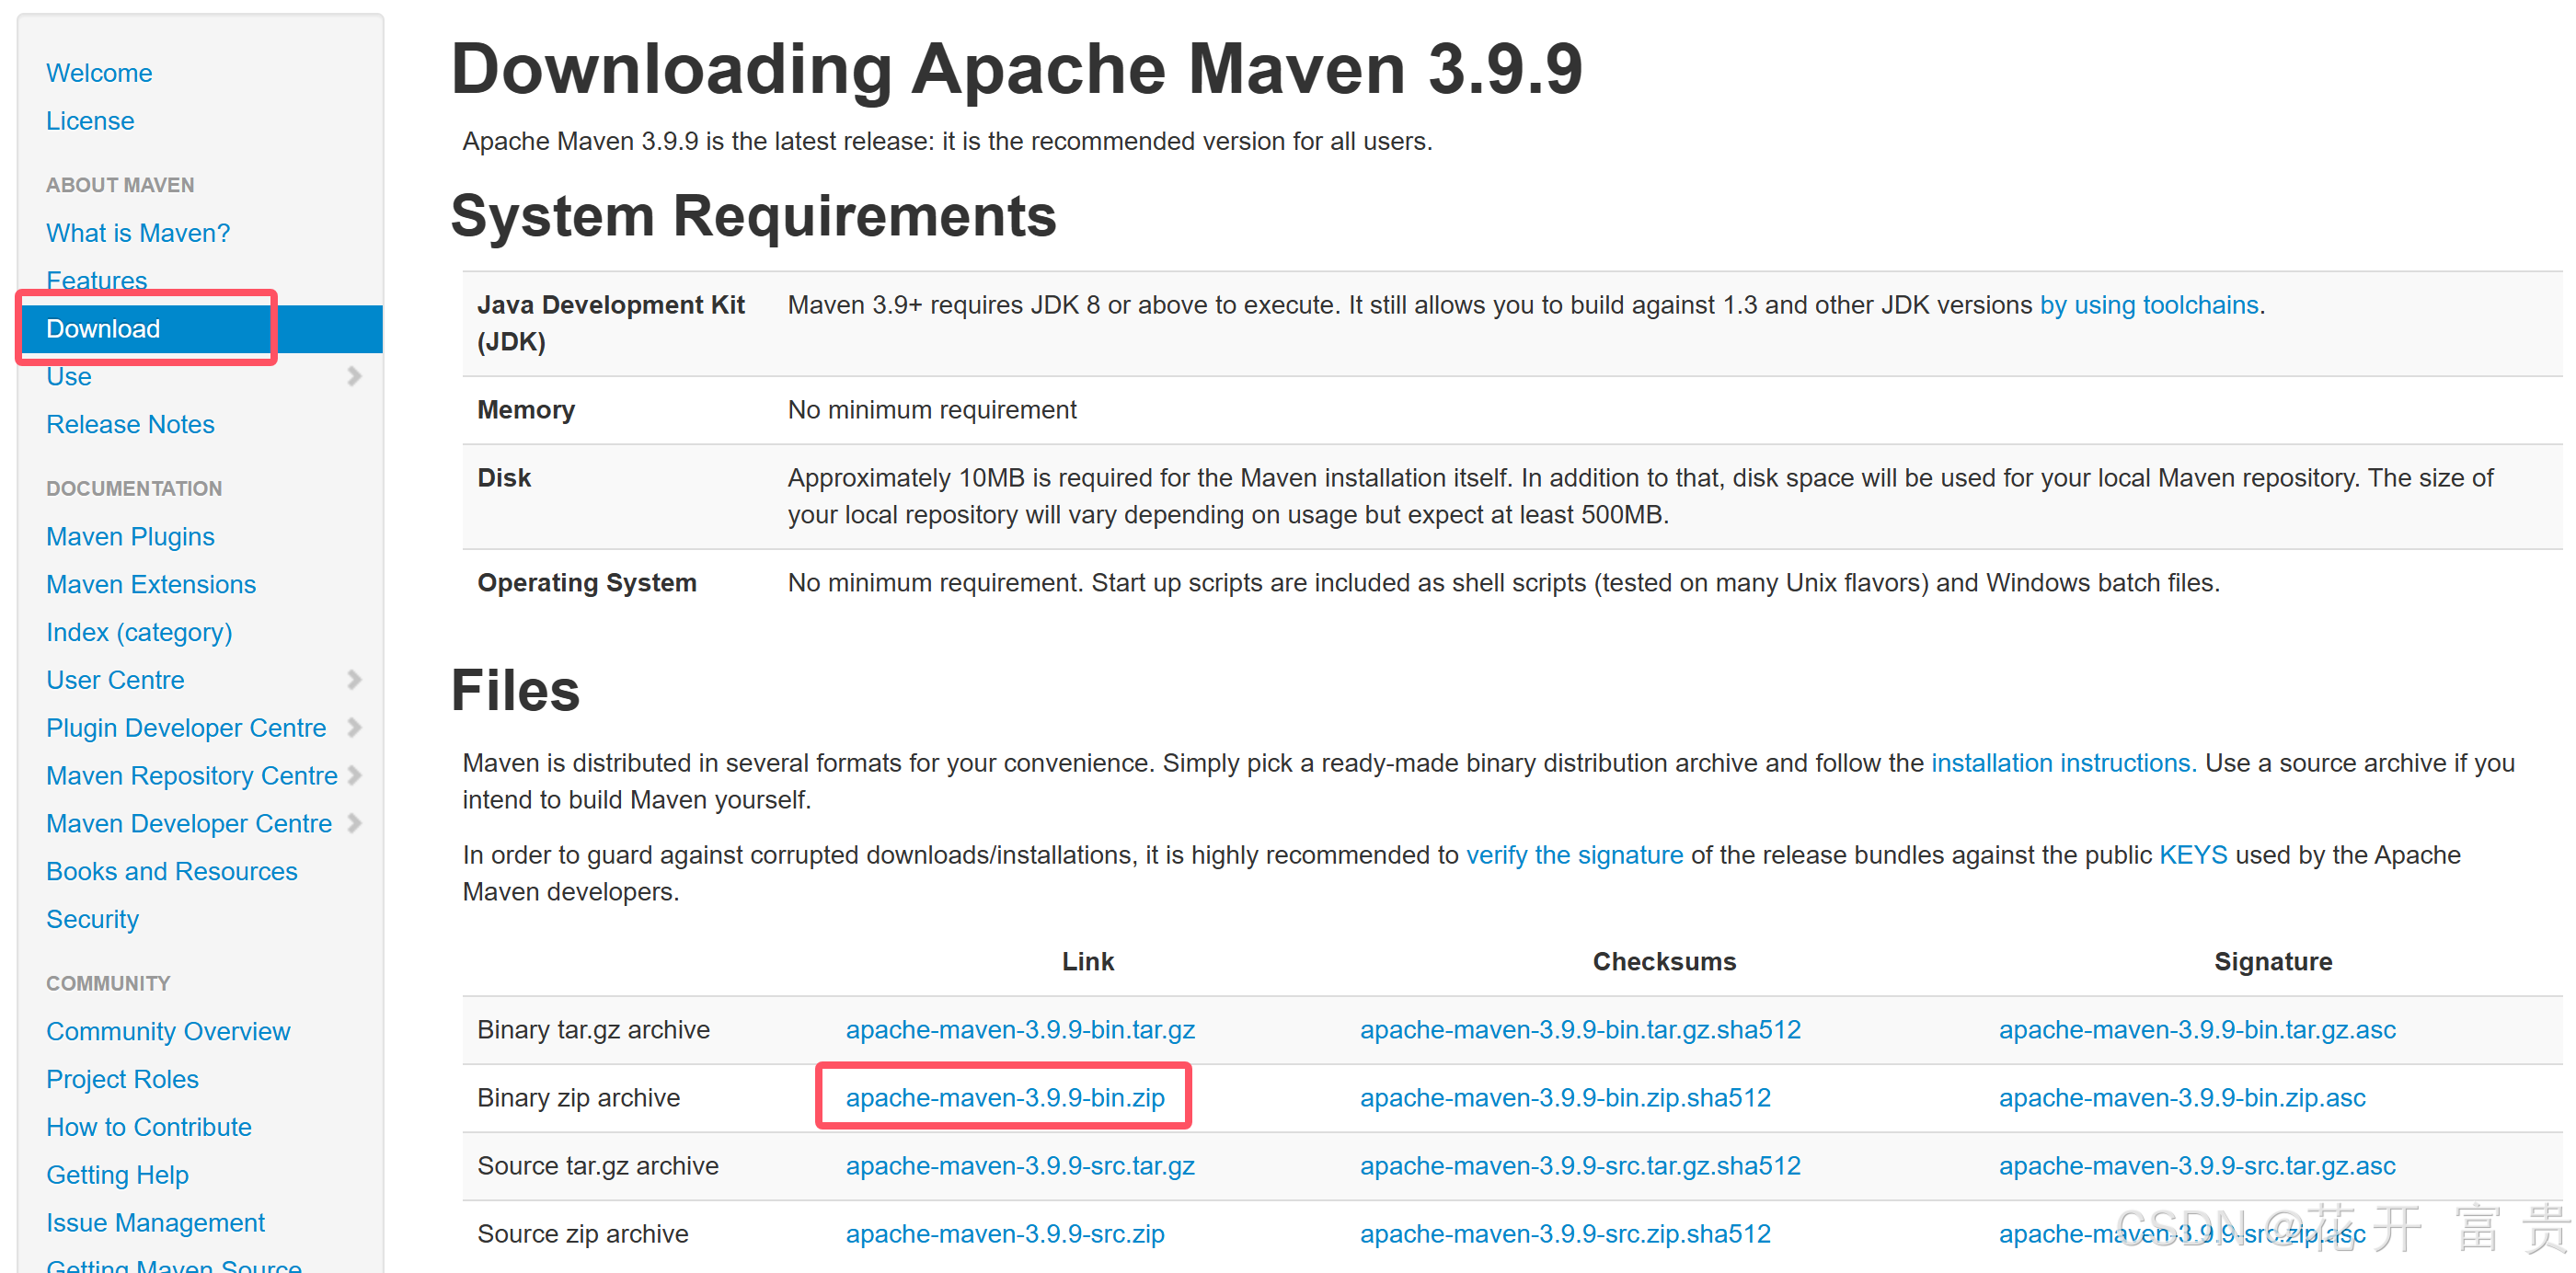Open the Release Notes page
This screenshot has height=1273, width=2576.
pos(130,424)
